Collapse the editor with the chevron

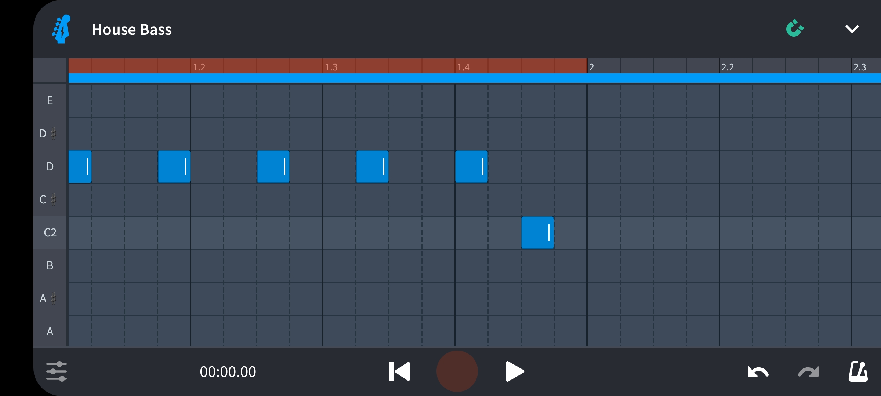852,29
